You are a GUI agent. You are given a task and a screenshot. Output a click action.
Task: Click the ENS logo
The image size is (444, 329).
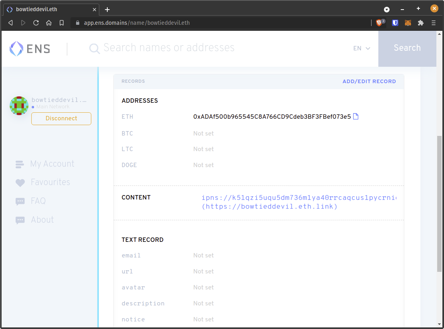(30, 49)
